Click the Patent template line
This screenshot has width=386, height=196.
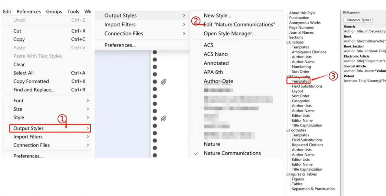[365, 81]
